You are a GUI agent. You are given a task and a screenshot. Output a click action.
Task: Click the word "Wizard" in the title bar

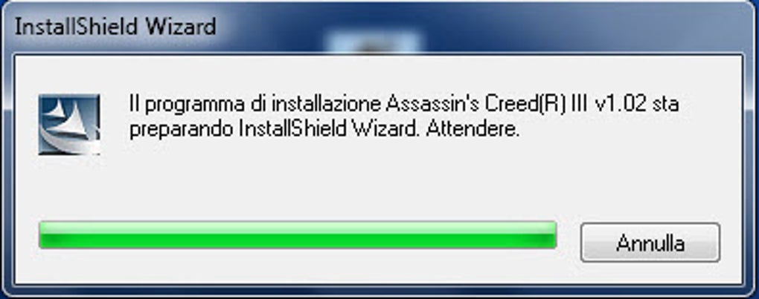point(182,27)
